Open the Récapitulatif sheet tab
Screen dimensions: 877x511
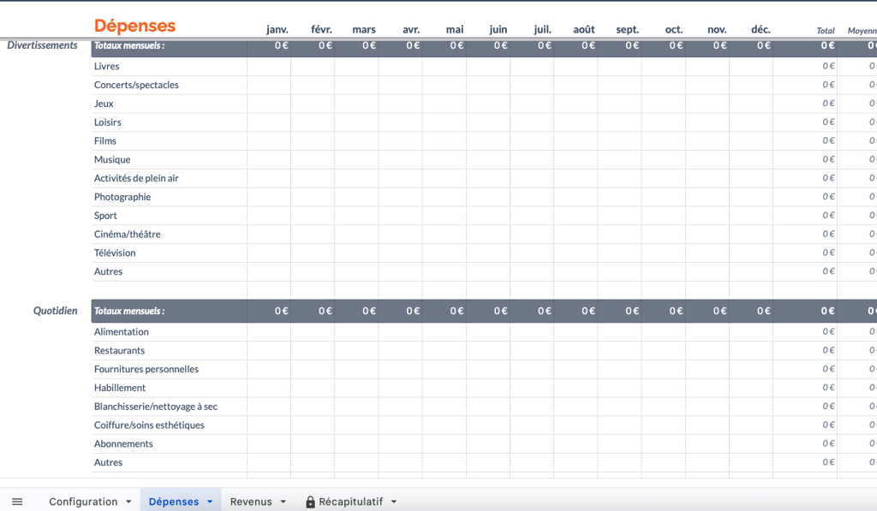click(350, 502)
